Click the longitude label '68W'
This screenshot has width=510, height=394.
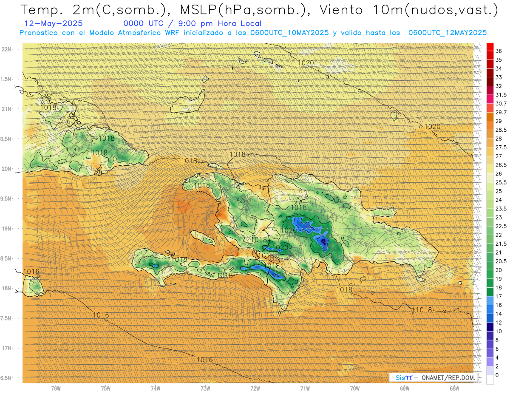(x=454, y=388)
